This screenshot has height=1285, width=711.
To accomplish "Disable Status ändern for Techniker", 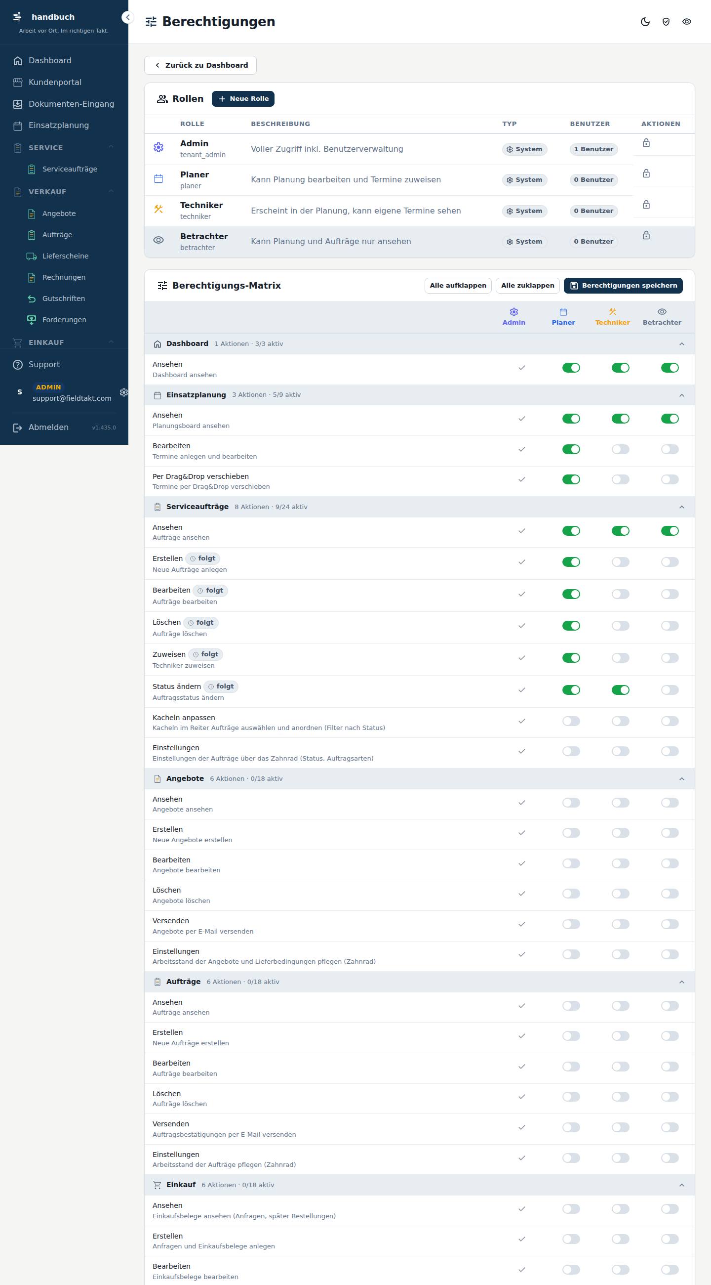I will [620, 690].
